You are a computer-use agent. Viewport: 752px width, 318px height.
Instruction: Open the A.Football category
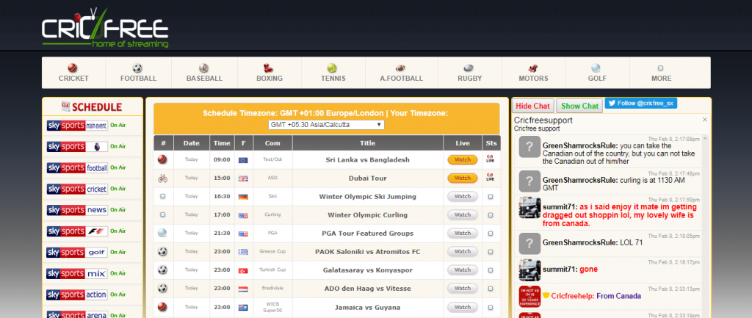[x=402, y=73]
